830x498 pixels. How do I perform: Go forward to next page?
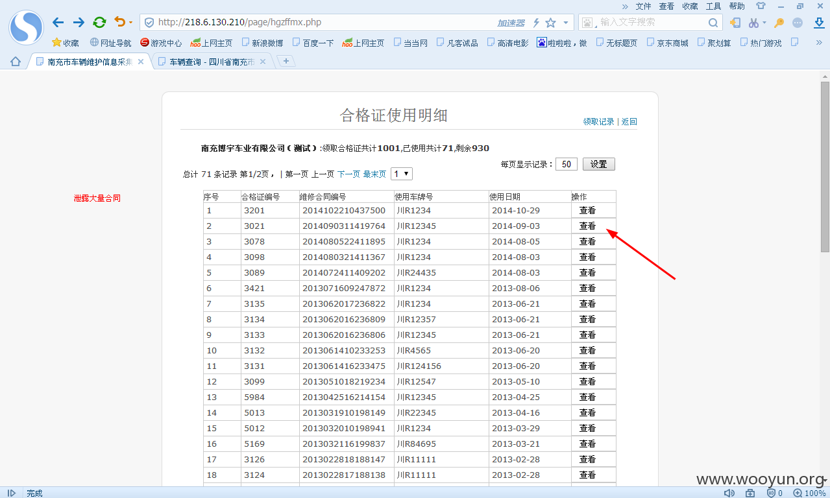pos(79,23)
